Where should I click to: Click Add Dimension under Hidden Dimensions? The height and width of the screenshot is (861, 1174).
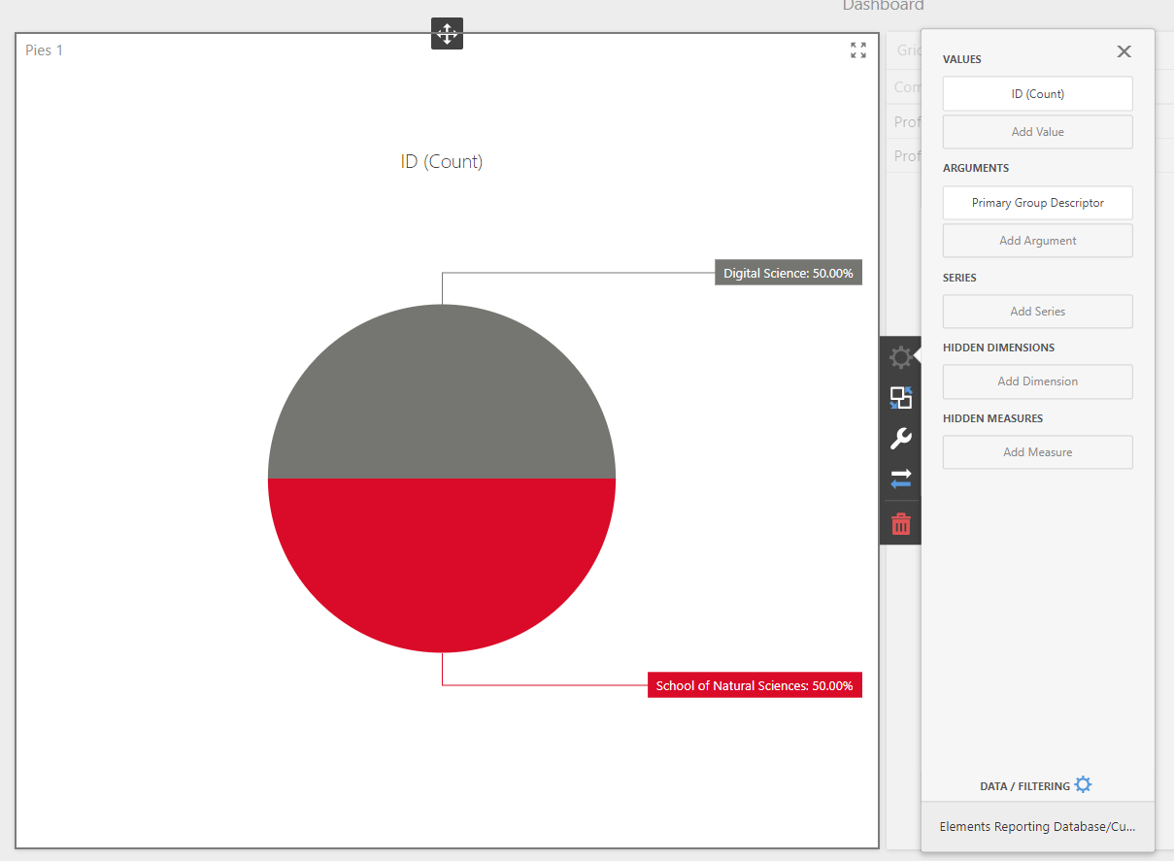pos(1037,381)
